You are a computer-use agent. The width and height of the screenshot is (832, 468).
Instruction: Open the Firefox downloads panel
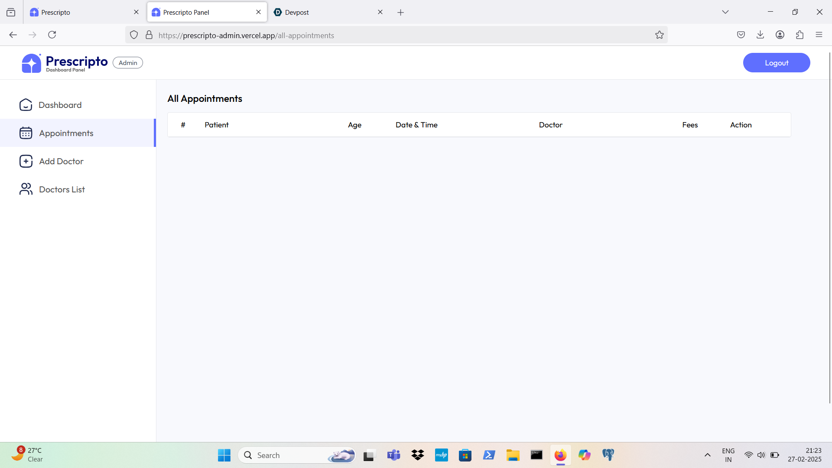pyautogui.click(x=760, y=35)
